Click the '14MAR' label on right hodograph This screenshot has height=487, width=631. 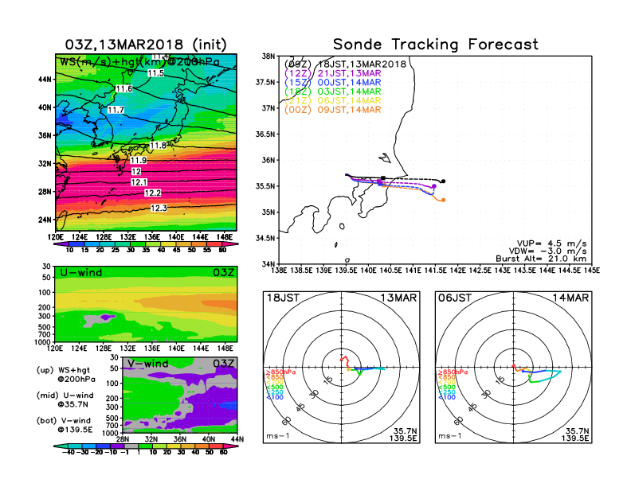click(570, 298)
